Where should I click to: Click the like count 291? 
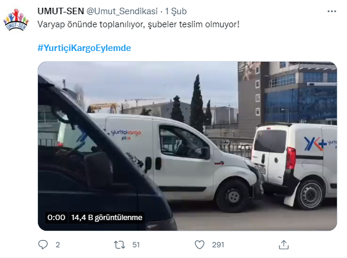218,245
